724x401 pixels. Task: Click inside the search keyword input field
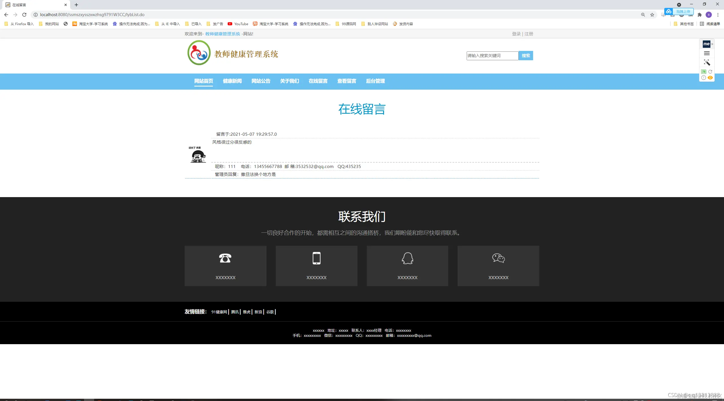(x=492, y=56)
